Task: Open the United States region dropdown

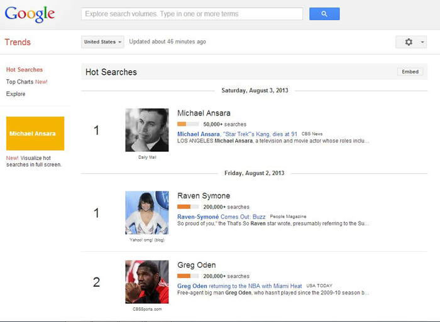Action: point(102,42)
